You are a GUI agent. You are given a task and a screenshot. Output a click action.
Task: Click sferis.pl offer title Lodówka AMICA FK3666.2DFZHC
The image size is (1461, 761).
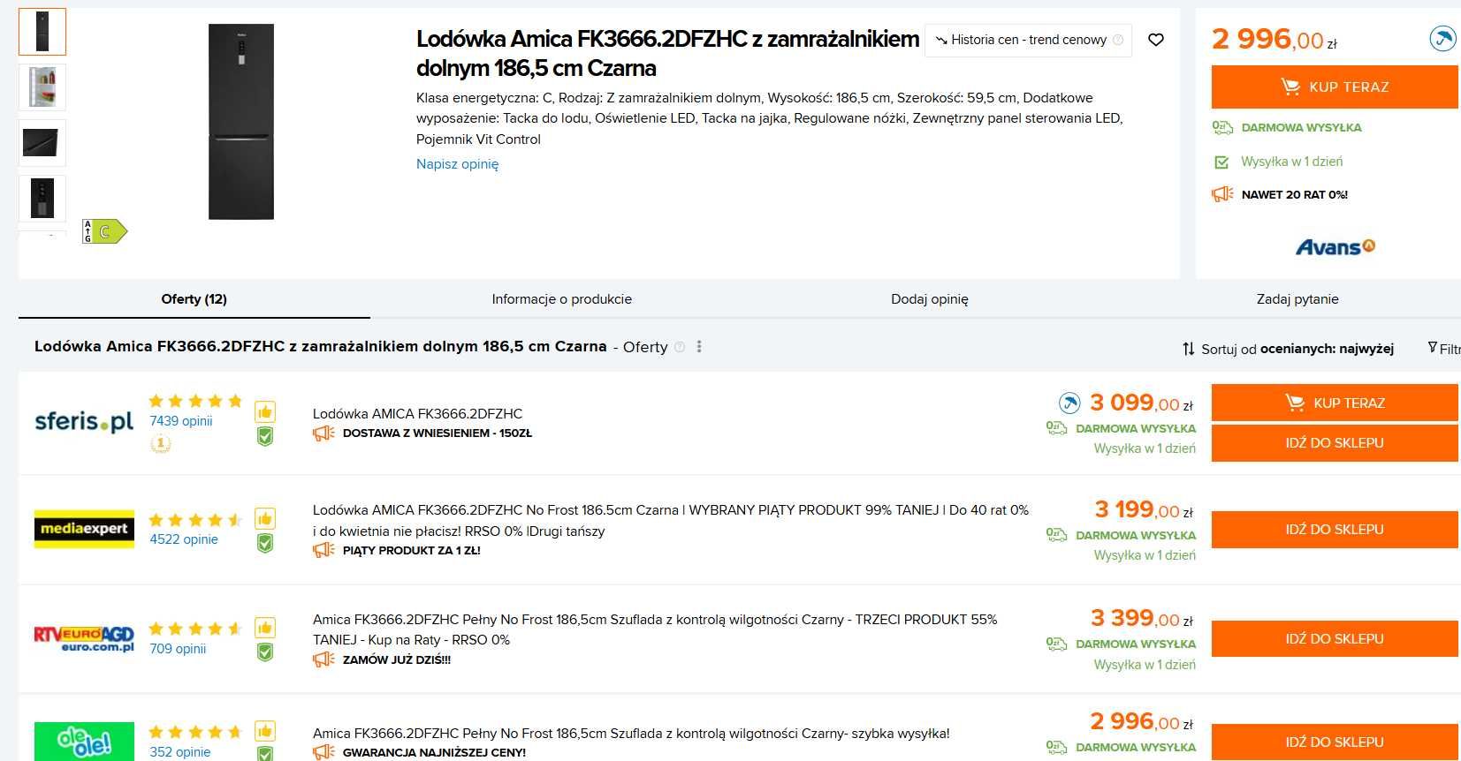point(417,414)
